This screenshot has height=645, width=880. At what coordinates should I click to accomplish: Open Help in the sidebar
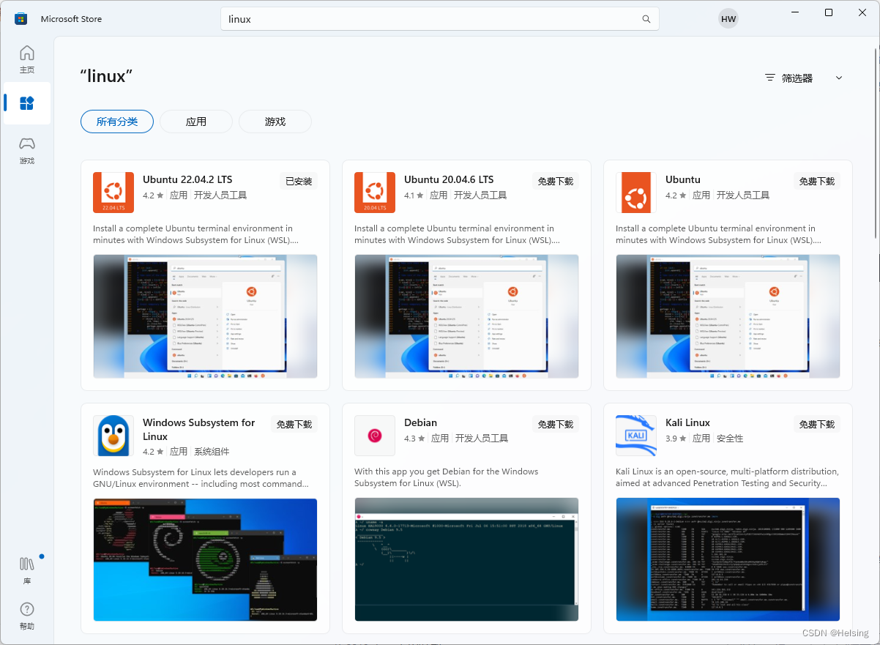27,616
